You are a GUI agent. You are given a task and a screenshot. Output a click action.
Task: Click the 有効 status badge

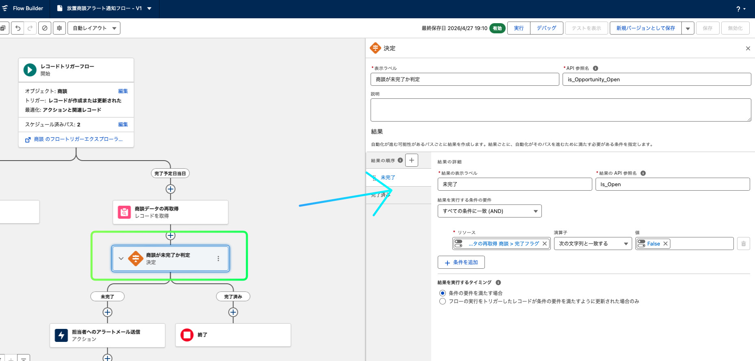click(497, 28)
